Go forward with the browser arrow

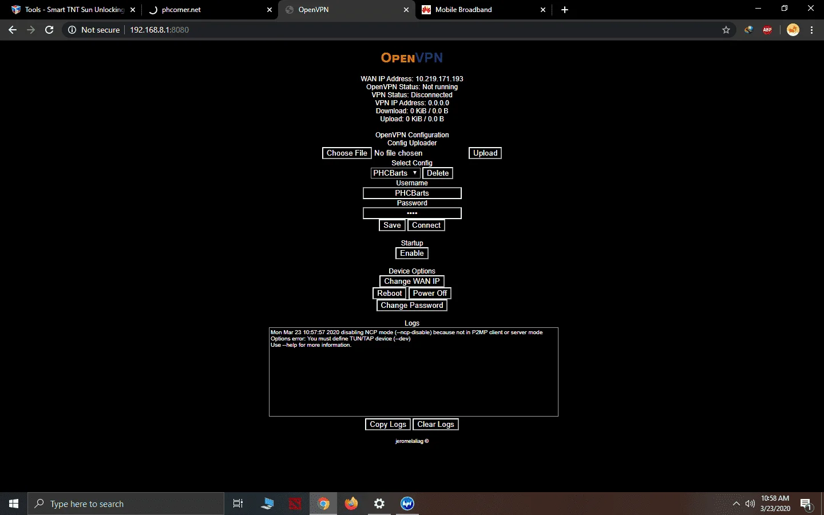point(31,30)
